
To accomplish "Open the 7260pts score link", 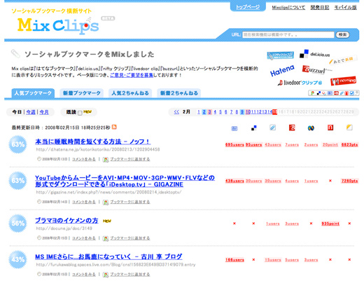I will (349, 181).
